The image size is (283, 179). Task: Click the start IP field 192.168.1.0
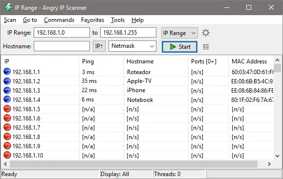62,33
